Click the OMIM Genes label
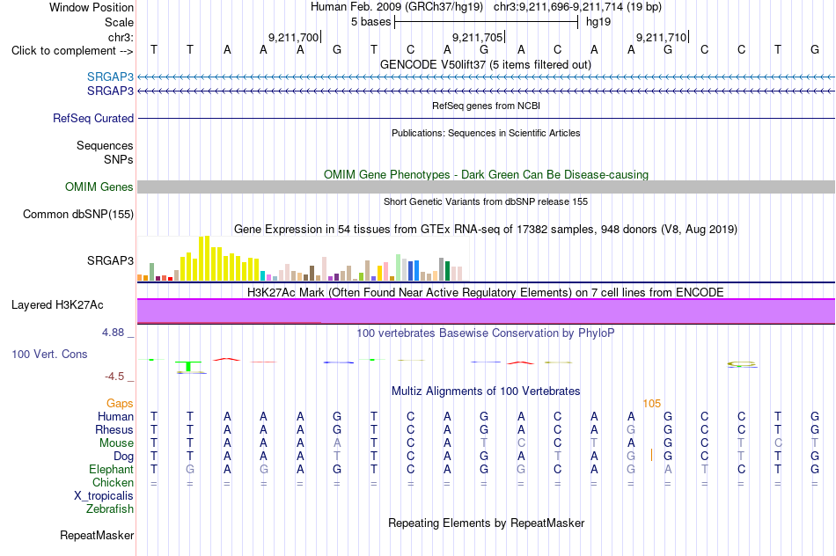 99,187
